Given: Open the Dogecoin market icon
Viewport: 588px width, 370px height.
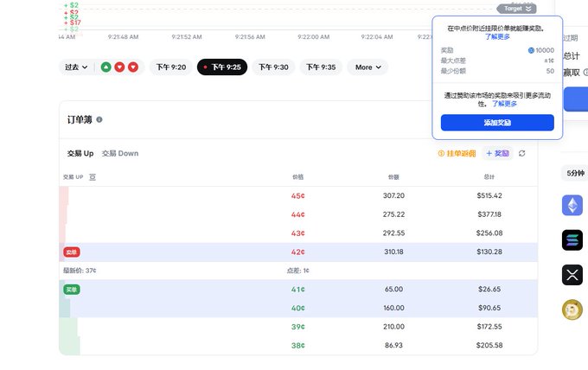Looking at the screenshot, I should [572, 309].
